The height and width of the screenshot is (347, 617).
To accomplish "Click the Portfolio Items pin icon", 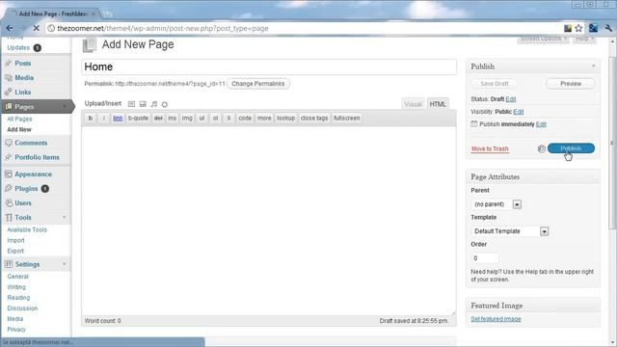I will click(9, 157).
